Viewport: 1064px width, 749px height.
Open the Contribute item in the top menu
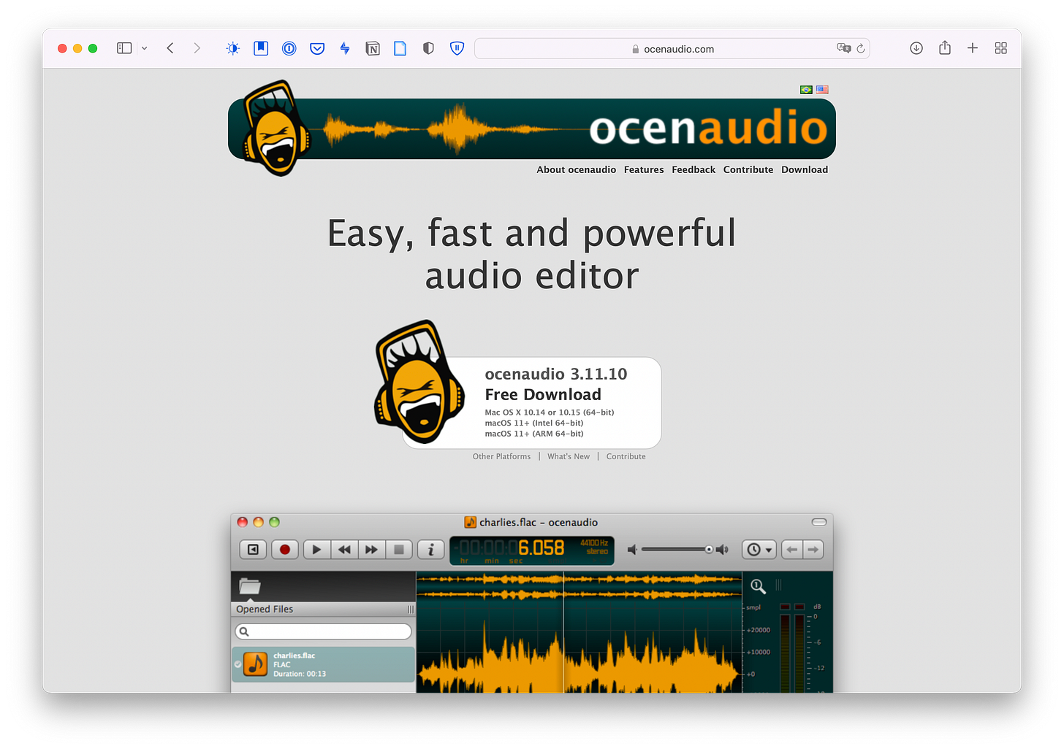point(748,169)
